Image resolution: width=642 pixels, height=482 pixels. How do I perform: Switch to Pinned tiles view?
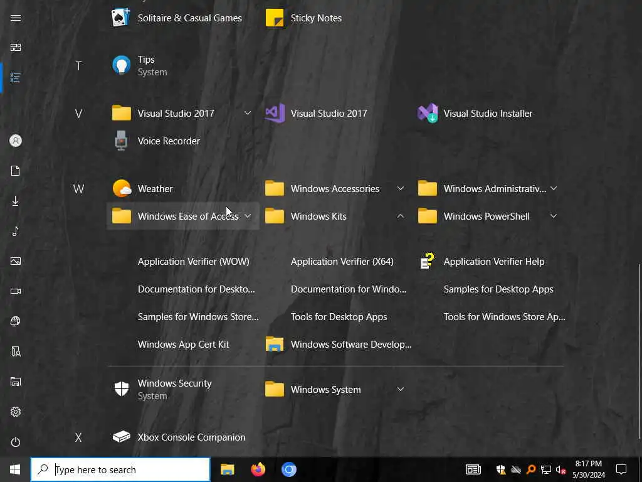[16, 48]
